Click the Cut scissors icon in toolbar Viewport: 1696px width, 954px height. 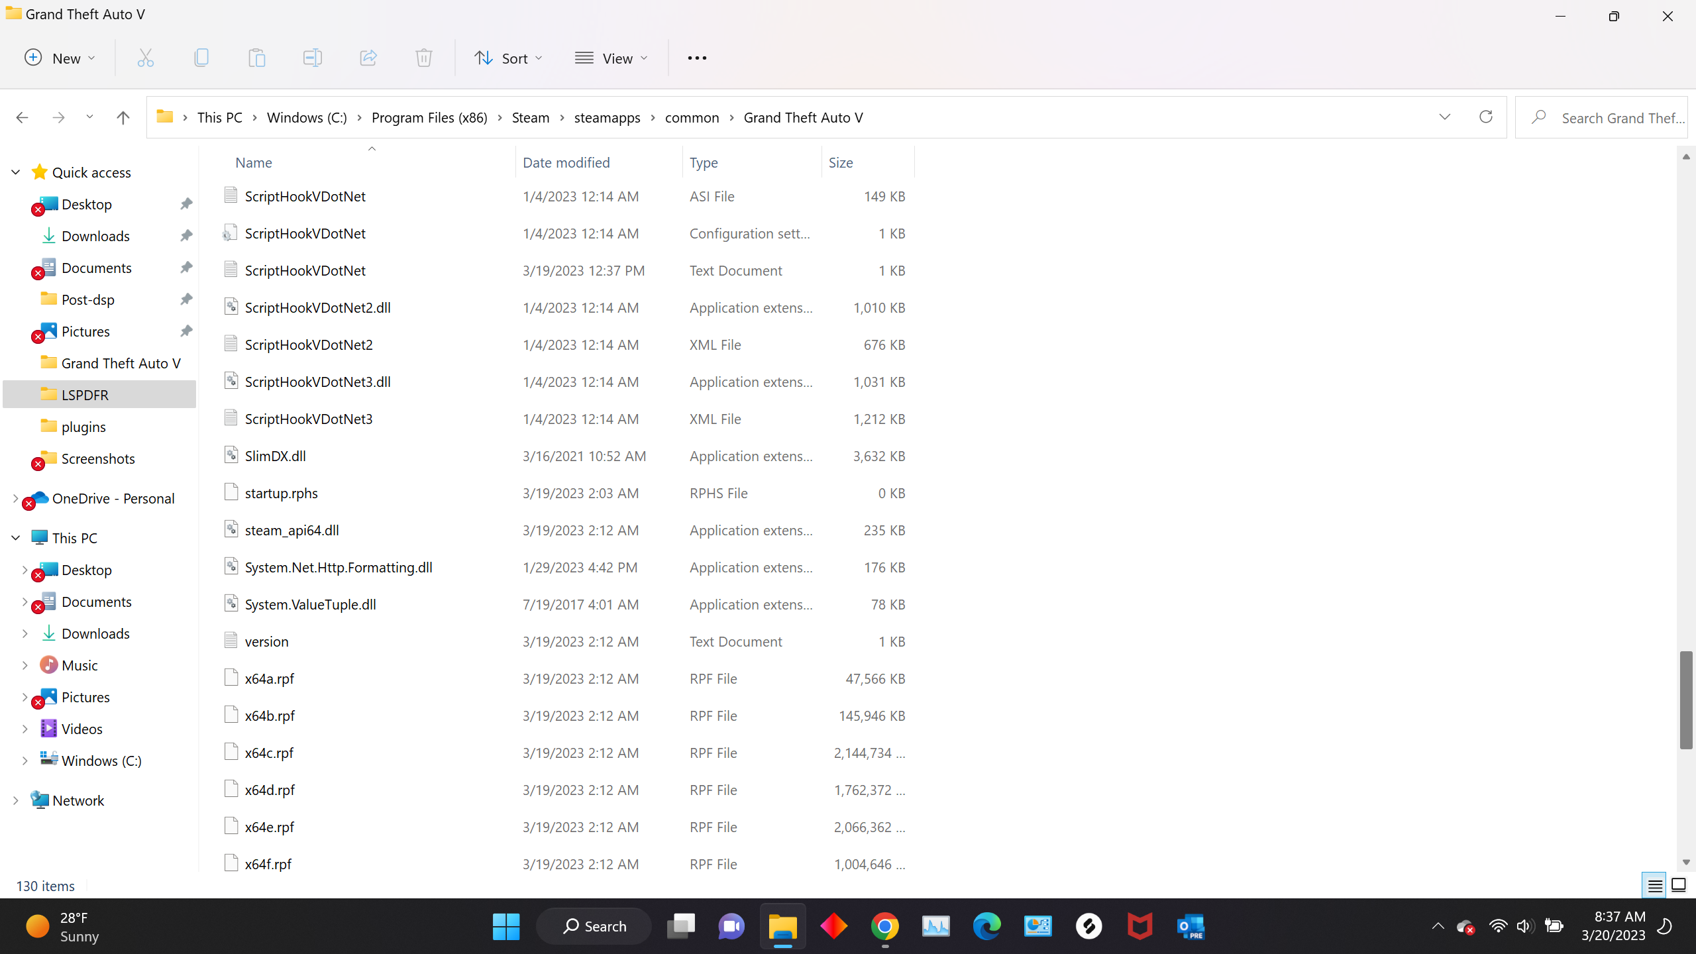point(145,58)
